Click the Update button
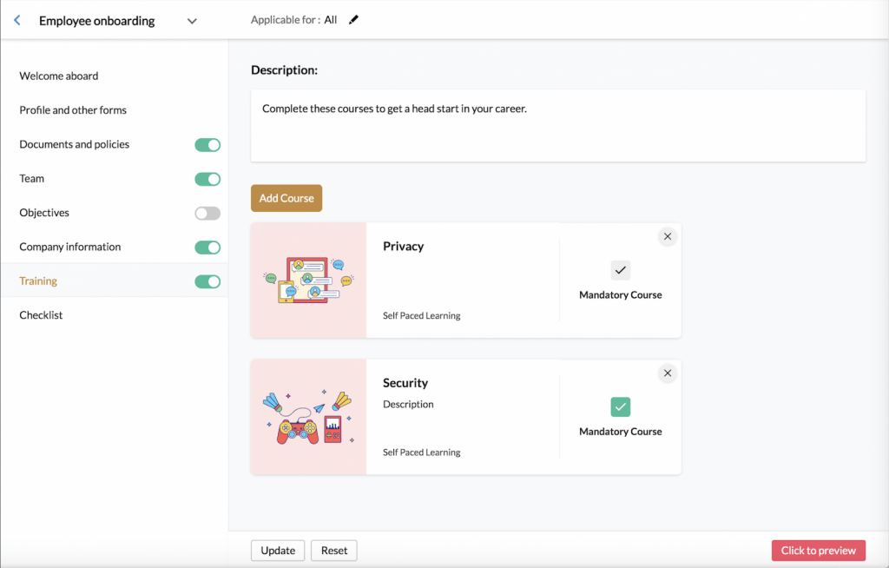This screenshot has width=889, height=568. click(x=278, y=551)
